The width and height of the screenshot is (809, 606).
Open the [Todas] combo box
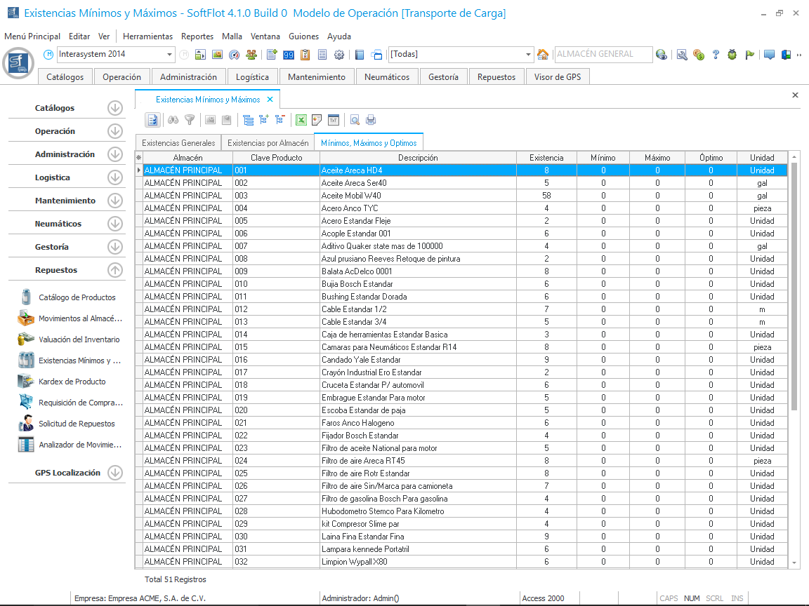tap(529, 55)
